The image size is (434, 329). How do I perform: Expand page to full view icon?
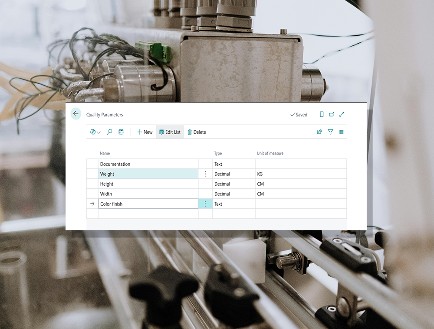[342, 115]
